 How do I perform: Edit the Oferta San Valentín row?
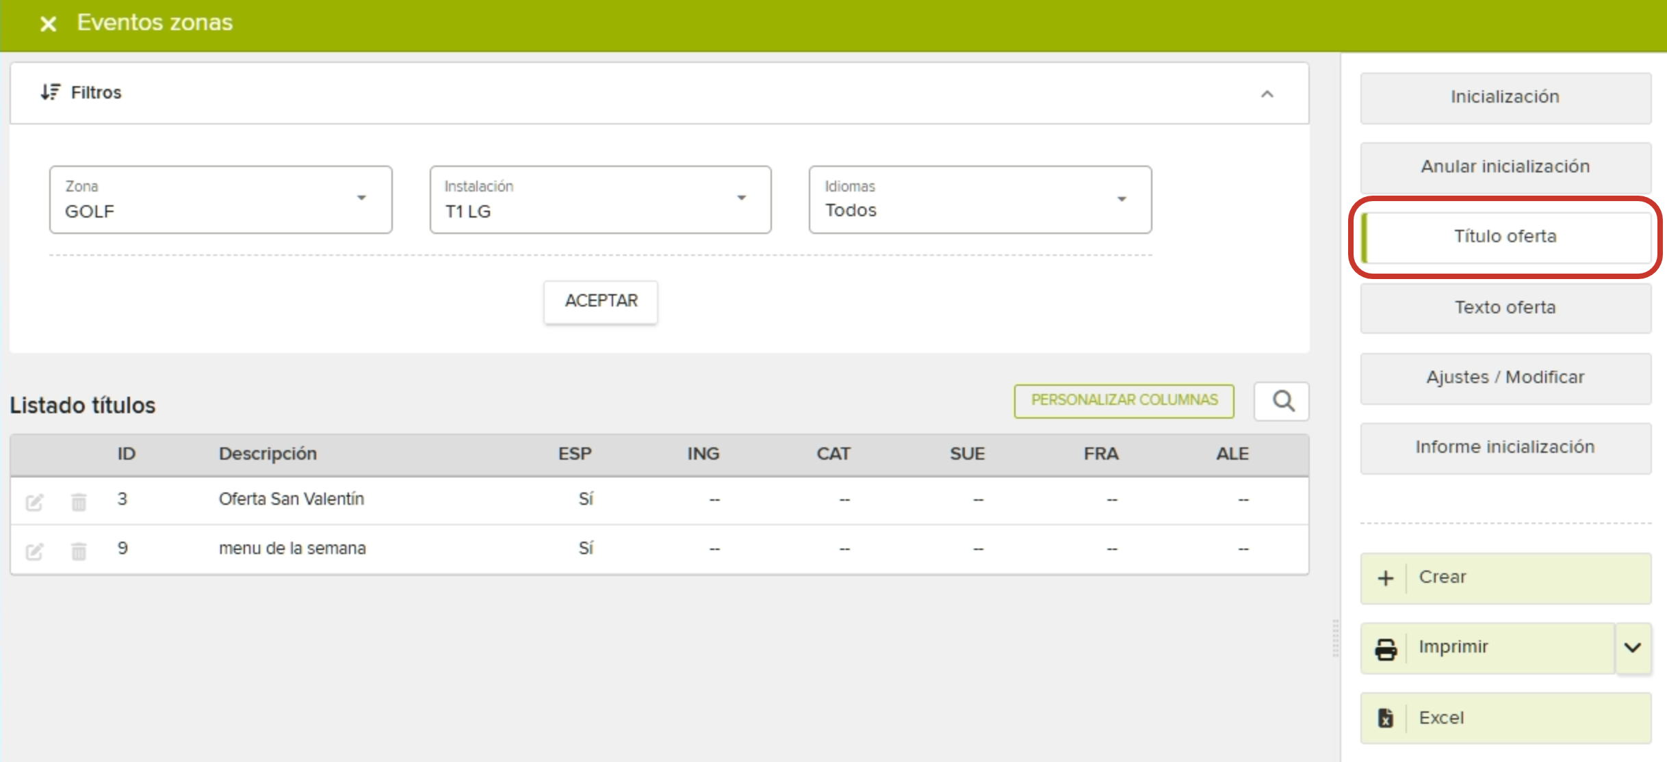click(x=34, y=503)
